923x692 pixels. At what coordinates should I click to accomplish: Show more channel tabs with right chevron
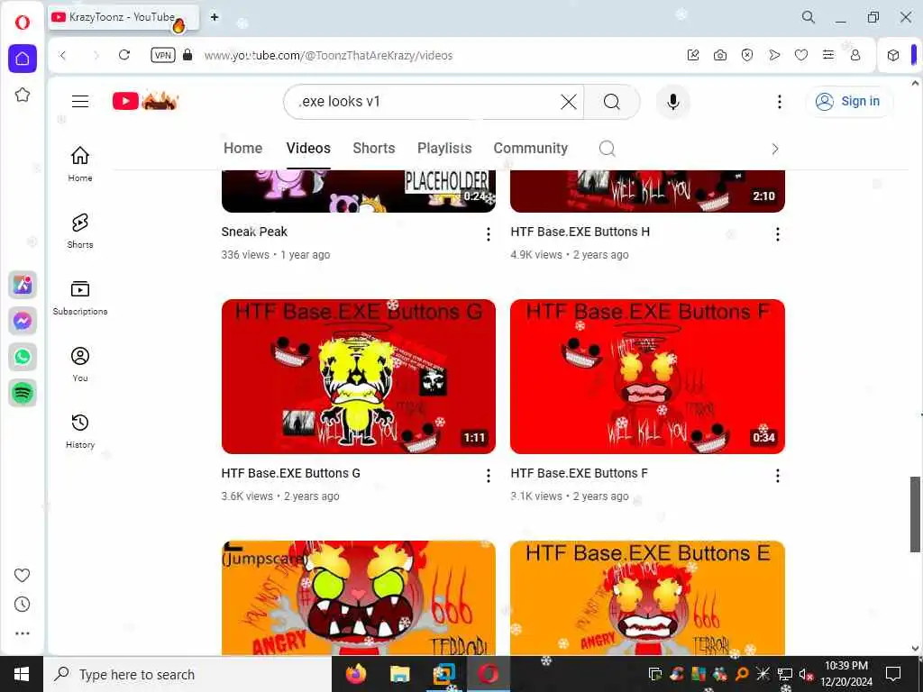tap(774, 149)
